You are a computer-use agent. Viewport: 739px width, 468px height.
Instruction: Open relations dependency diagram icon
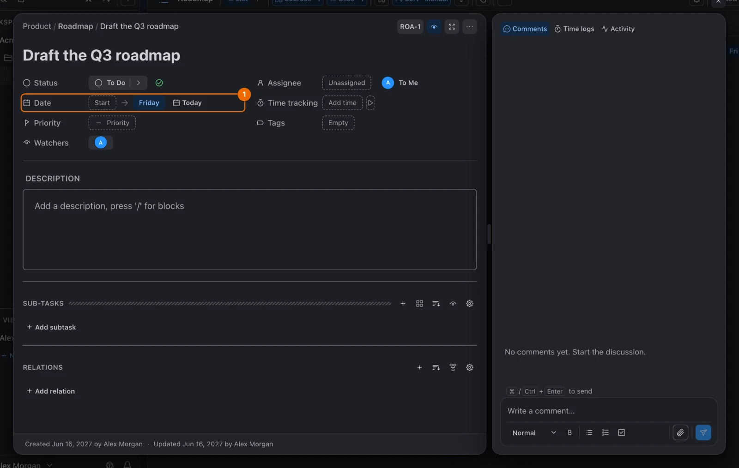(x=453, y=367)
